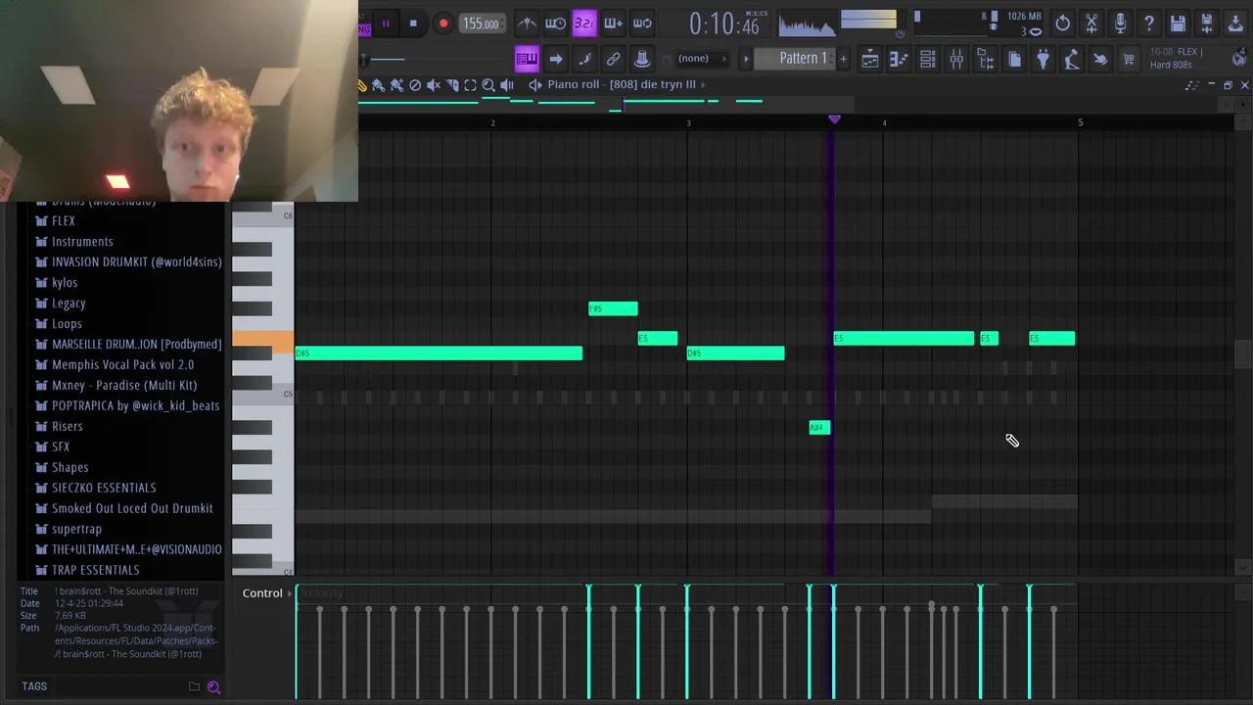Open the Control lane dropdown arrow
The width and height of the screenshot is (1253, 705).
coord(290,593)
